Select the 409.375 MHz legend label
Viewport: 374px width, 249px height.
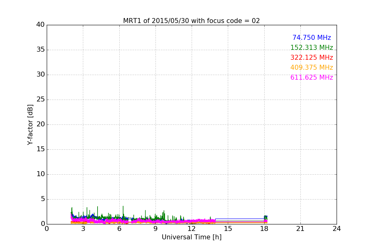tap(312, 68)
